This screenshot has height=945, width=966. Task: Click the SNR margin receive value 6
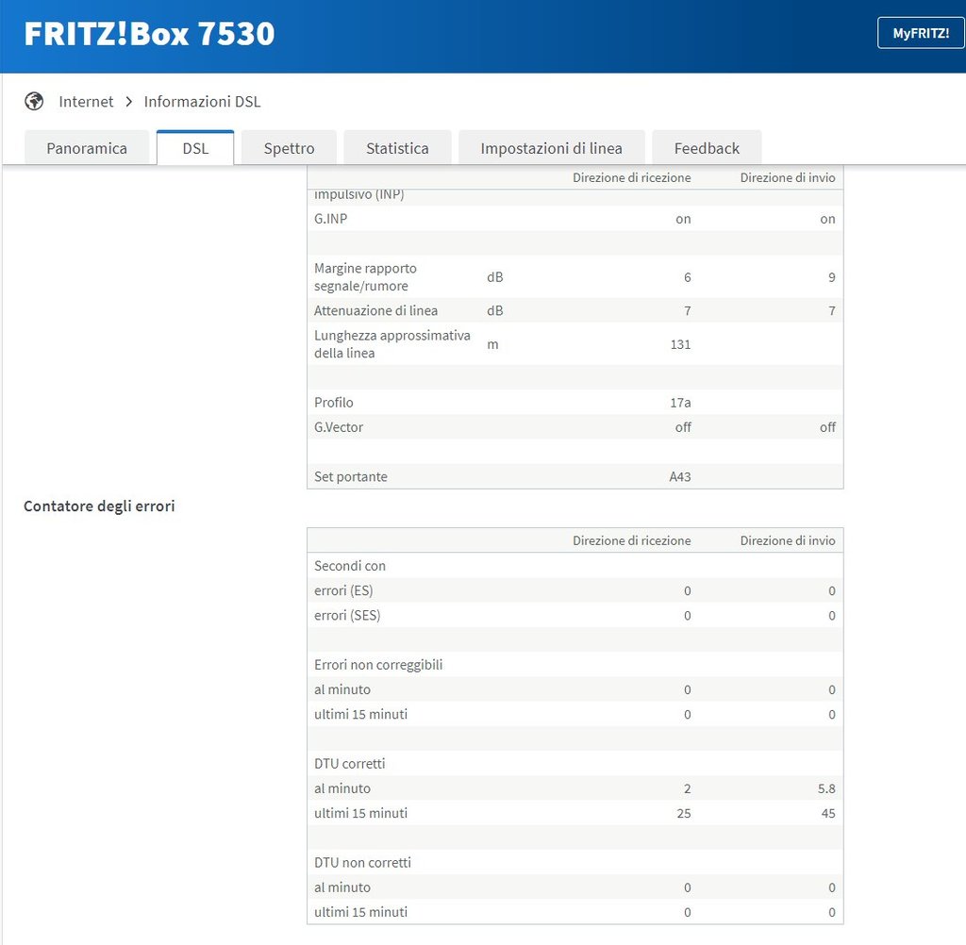pos(687,277)
